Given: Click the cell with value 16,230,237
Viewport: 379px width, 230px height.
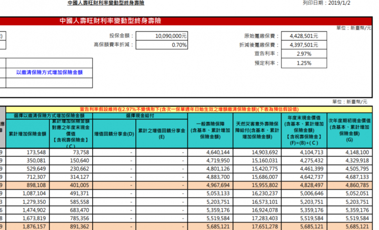Looking at the screenshot, I should (257, 194).
